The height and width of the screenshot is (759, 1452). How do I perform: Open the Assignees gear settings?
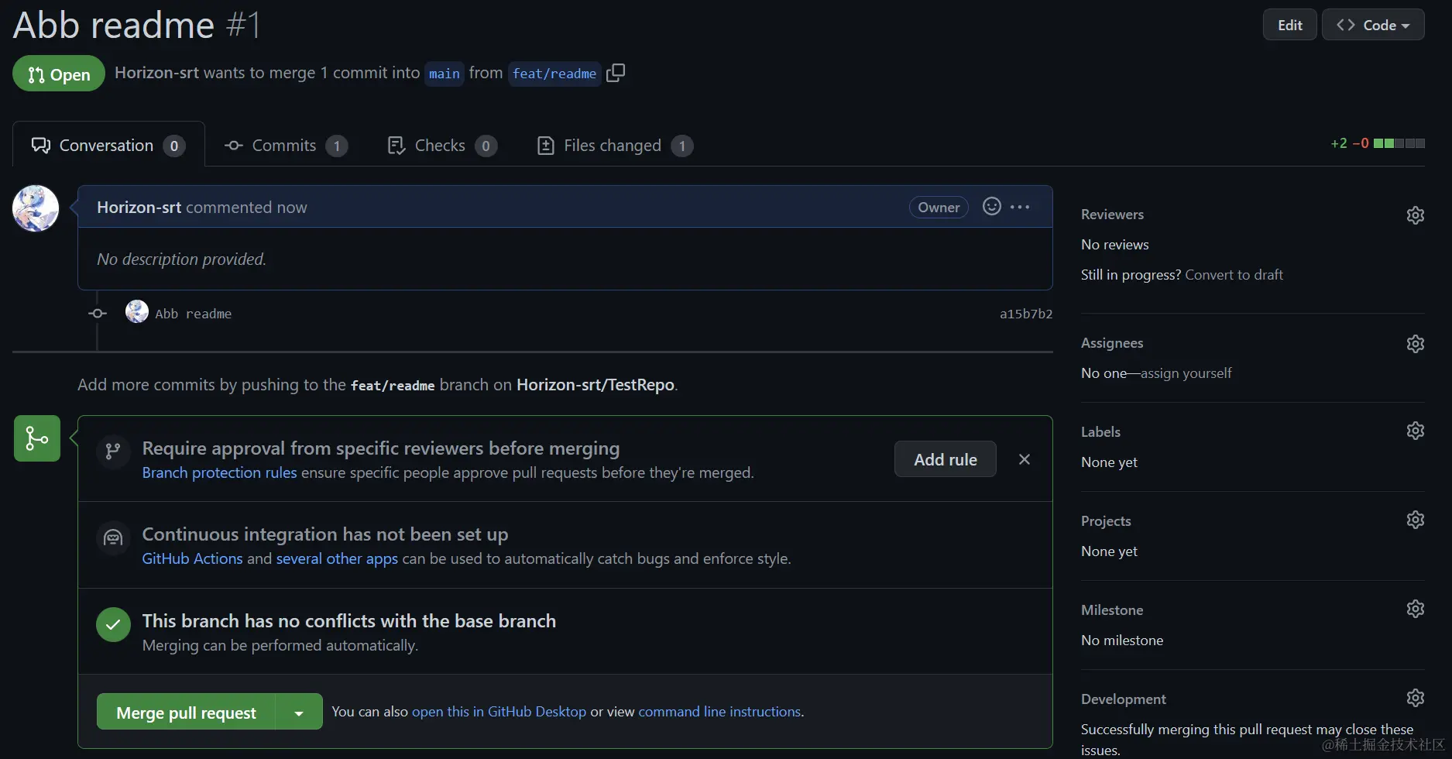pyautogui.click(x=1416, y=343)
